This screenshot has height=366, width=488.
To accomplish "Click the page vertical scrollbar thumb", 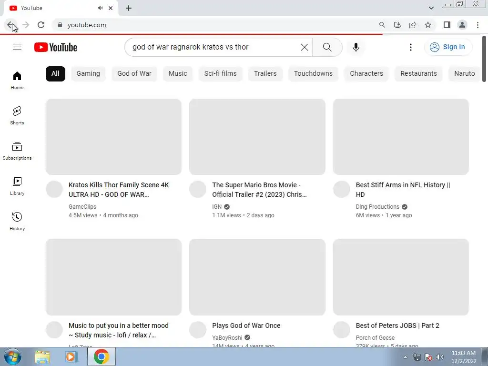I will pos(484,59).
